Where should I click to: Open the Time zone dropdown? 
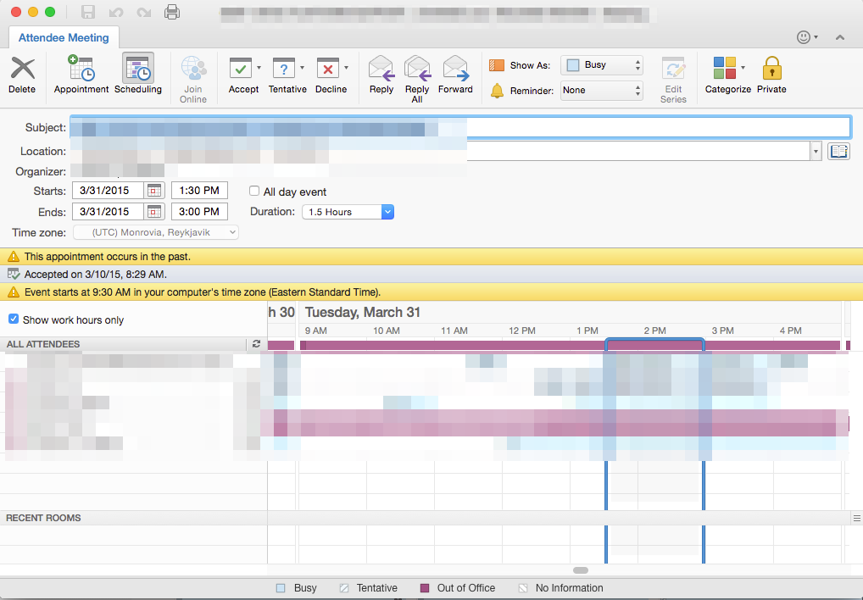point(156,233)
